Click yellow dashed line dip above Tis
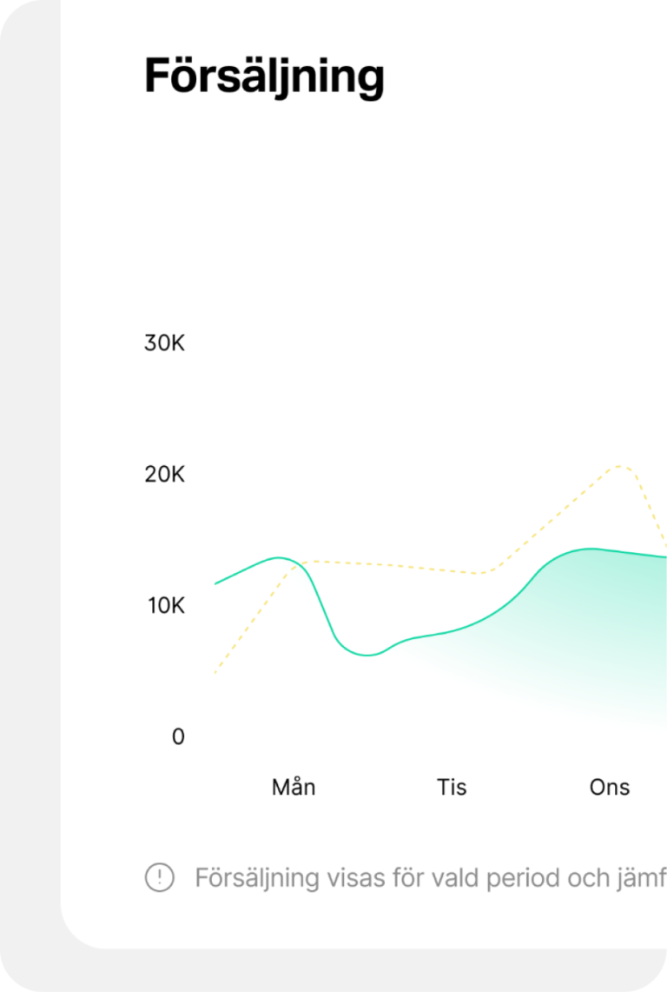667x992 pixels. 480,573
